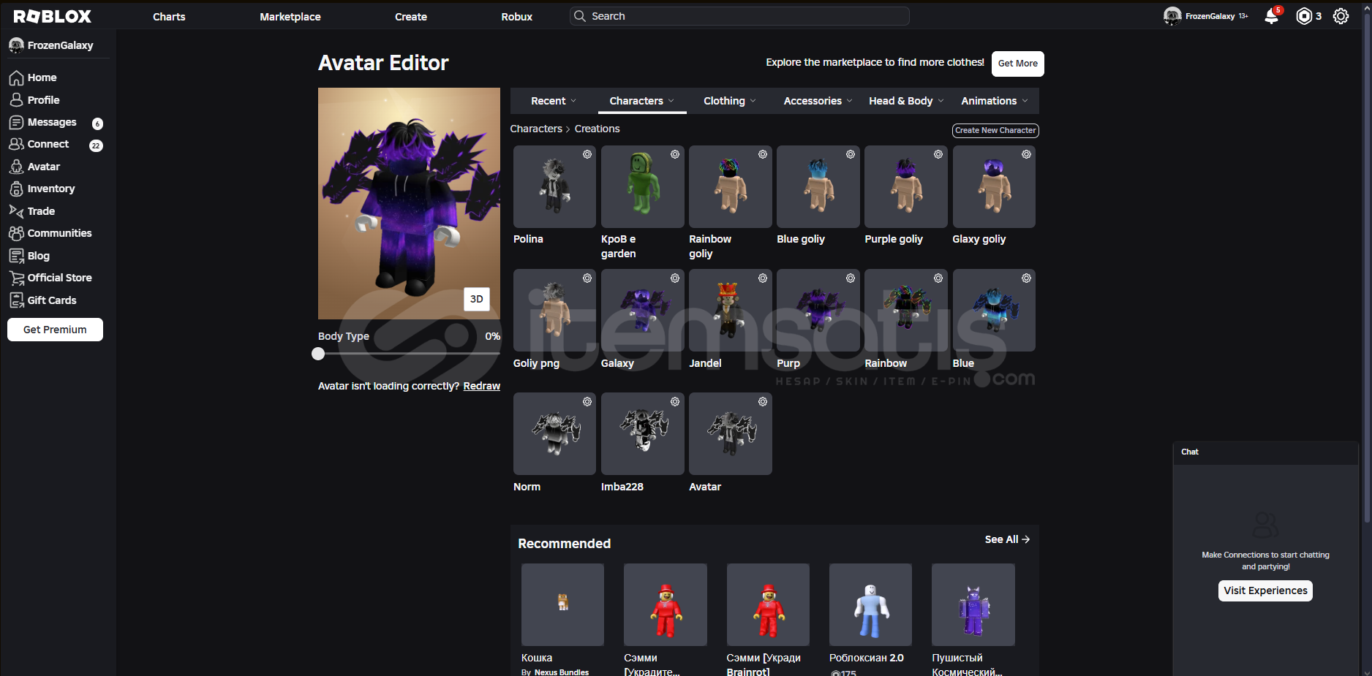The image size is (1372, 676).
Task: Open the Trade sidebar icon
Action: coord(16,211)
